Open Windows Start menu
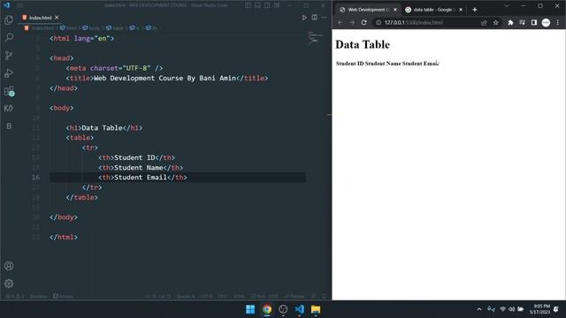Viewport: 566px width, 318px height. coord(250,309)
